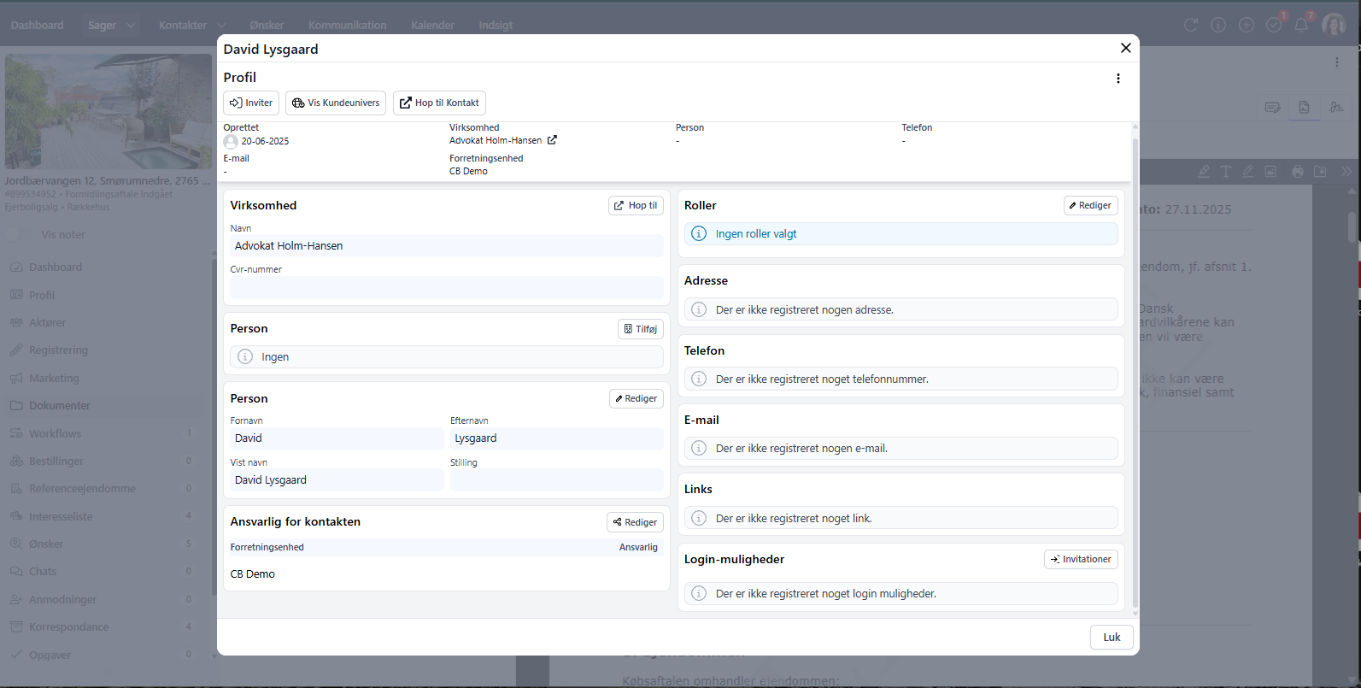The image size is (1361, 688).
Task: Click Rediger in the Roller section
Action: (x=1090, y=206)
